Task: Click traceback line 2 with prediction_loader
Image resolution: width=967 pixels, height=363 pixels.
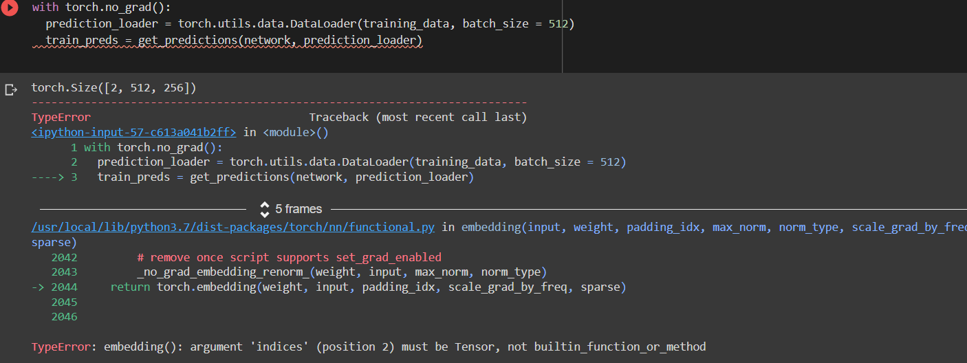Action: pyautogui.click(x=348, y=162)
